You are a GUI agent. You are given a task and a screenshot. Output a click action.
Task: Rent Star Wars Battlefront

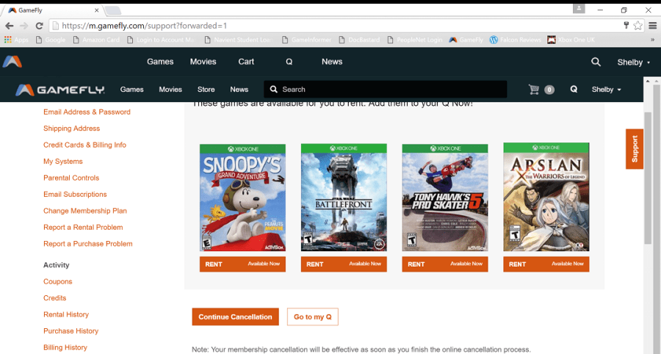[344, 264]
